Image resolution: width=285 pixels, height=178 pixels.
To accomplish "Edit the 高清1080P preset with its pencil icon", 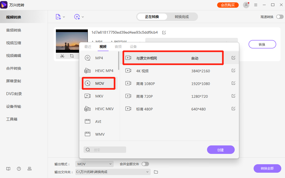I will pyautogui.click(x=233, y=83).
